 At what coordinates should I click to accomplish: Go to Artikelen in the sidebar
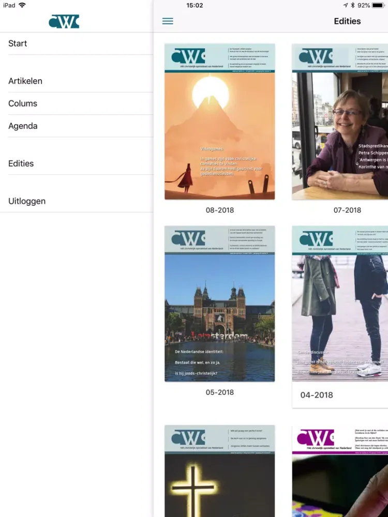click(x=77, y=81)
